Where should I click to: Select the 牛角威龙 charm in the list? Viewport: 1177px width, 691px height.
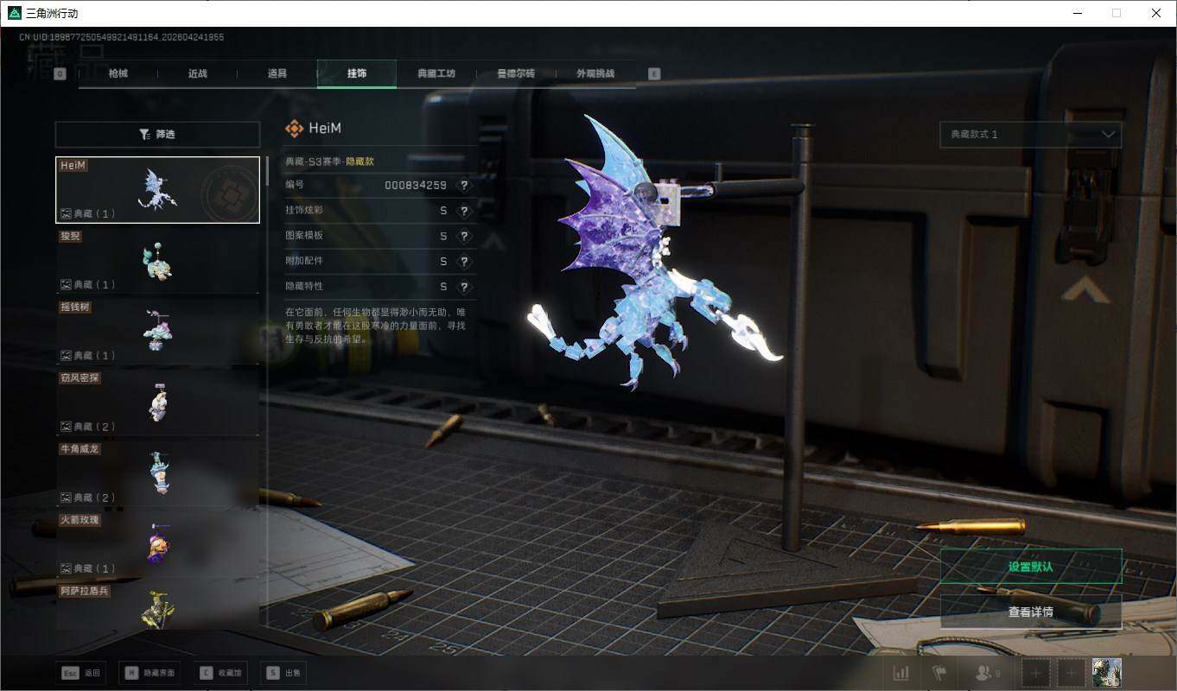pos(157,473)
